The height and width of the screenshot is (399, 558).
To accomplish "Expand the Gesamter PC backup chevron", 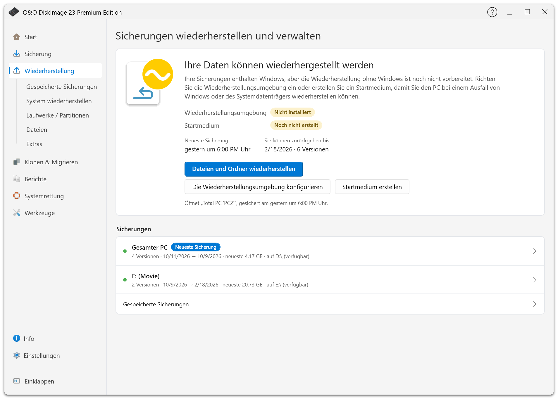I will click(x=535, y=251).
